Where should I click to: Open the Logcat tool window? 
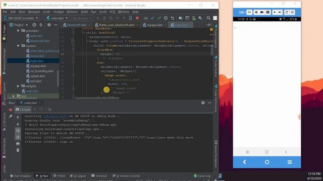[78, 176]
